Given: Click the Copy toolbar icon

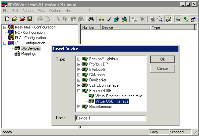Looking at the screenshot, I should click(66, 19).
